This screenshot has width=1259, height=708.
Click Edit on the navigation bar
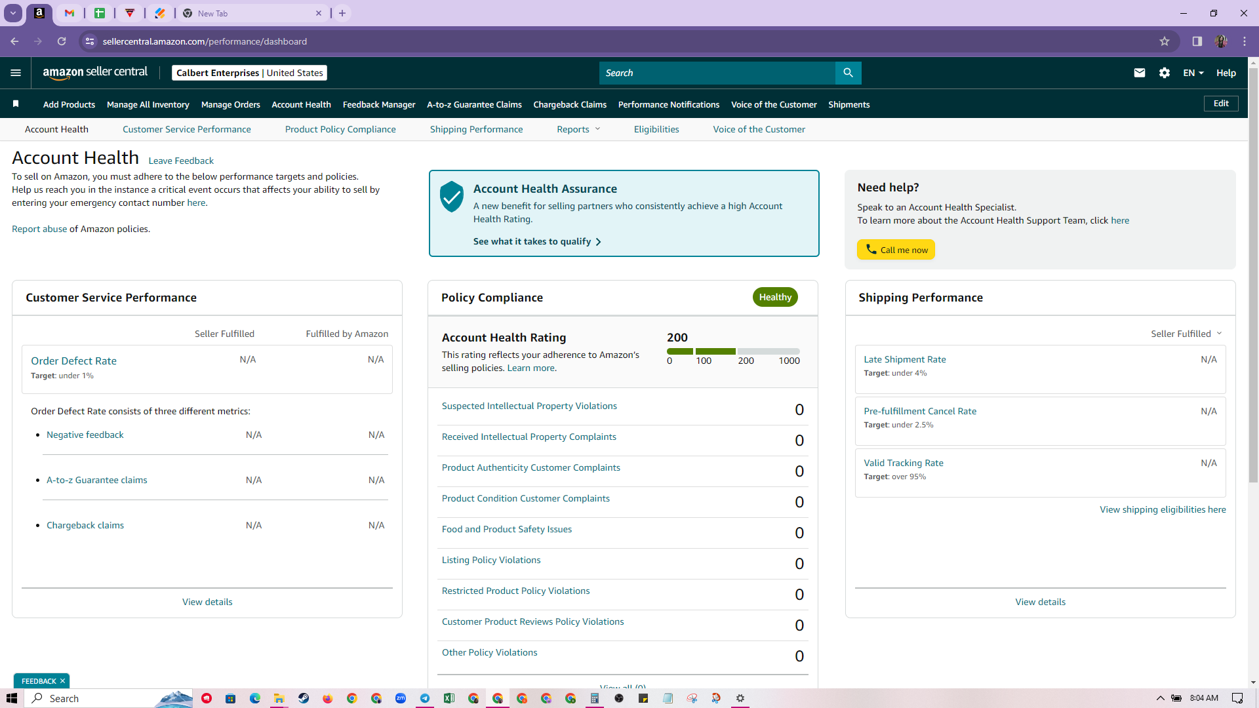pyautogui.click(x=1221, y=103)
